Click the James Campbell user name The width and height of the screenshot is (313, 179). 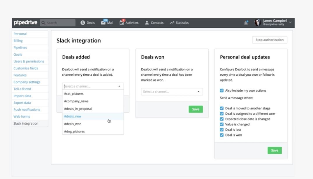pos(275,21)
